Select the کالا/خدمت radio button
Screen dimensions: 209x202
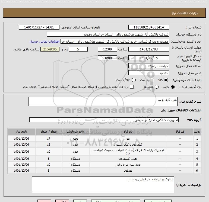[134, 80]
